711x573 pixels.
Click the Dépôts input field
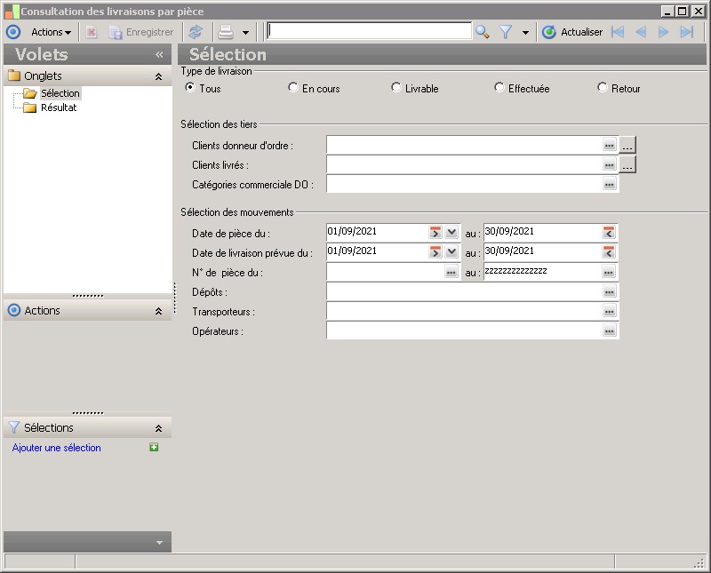click(462, 291)
